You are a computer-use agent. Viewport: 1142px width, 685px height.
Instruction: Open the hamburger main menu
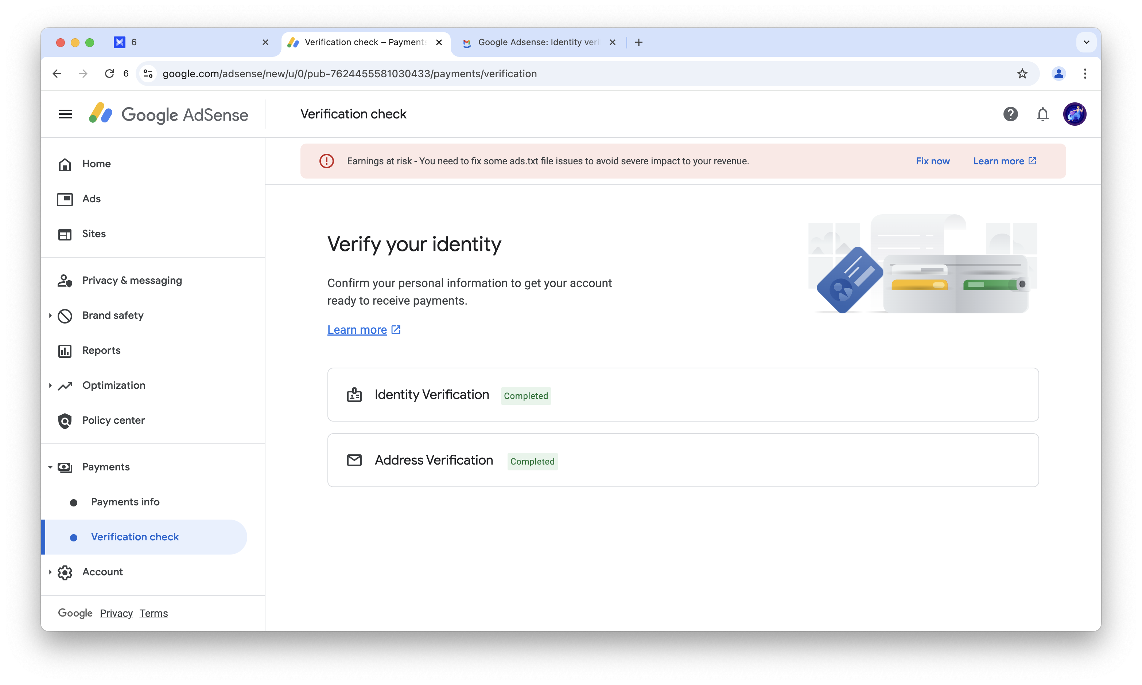[66, 114]
